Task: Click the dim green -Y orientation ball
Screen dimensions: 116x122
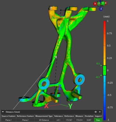Action: click(x=99, y=4)
